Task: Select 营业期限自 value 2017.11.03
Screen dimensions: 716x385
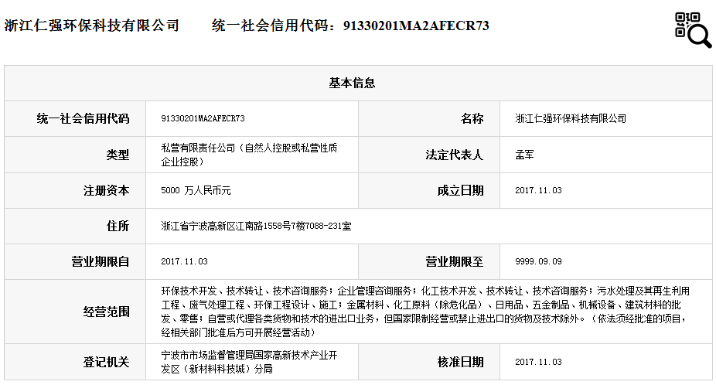Action: pos(184,261)
